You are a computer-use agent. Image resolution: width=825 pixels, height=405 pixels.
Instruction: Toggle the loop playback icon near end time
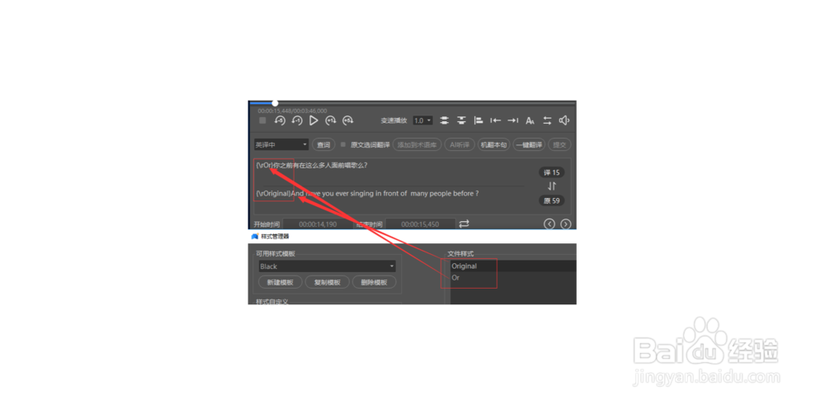click(x=464, y=224)
